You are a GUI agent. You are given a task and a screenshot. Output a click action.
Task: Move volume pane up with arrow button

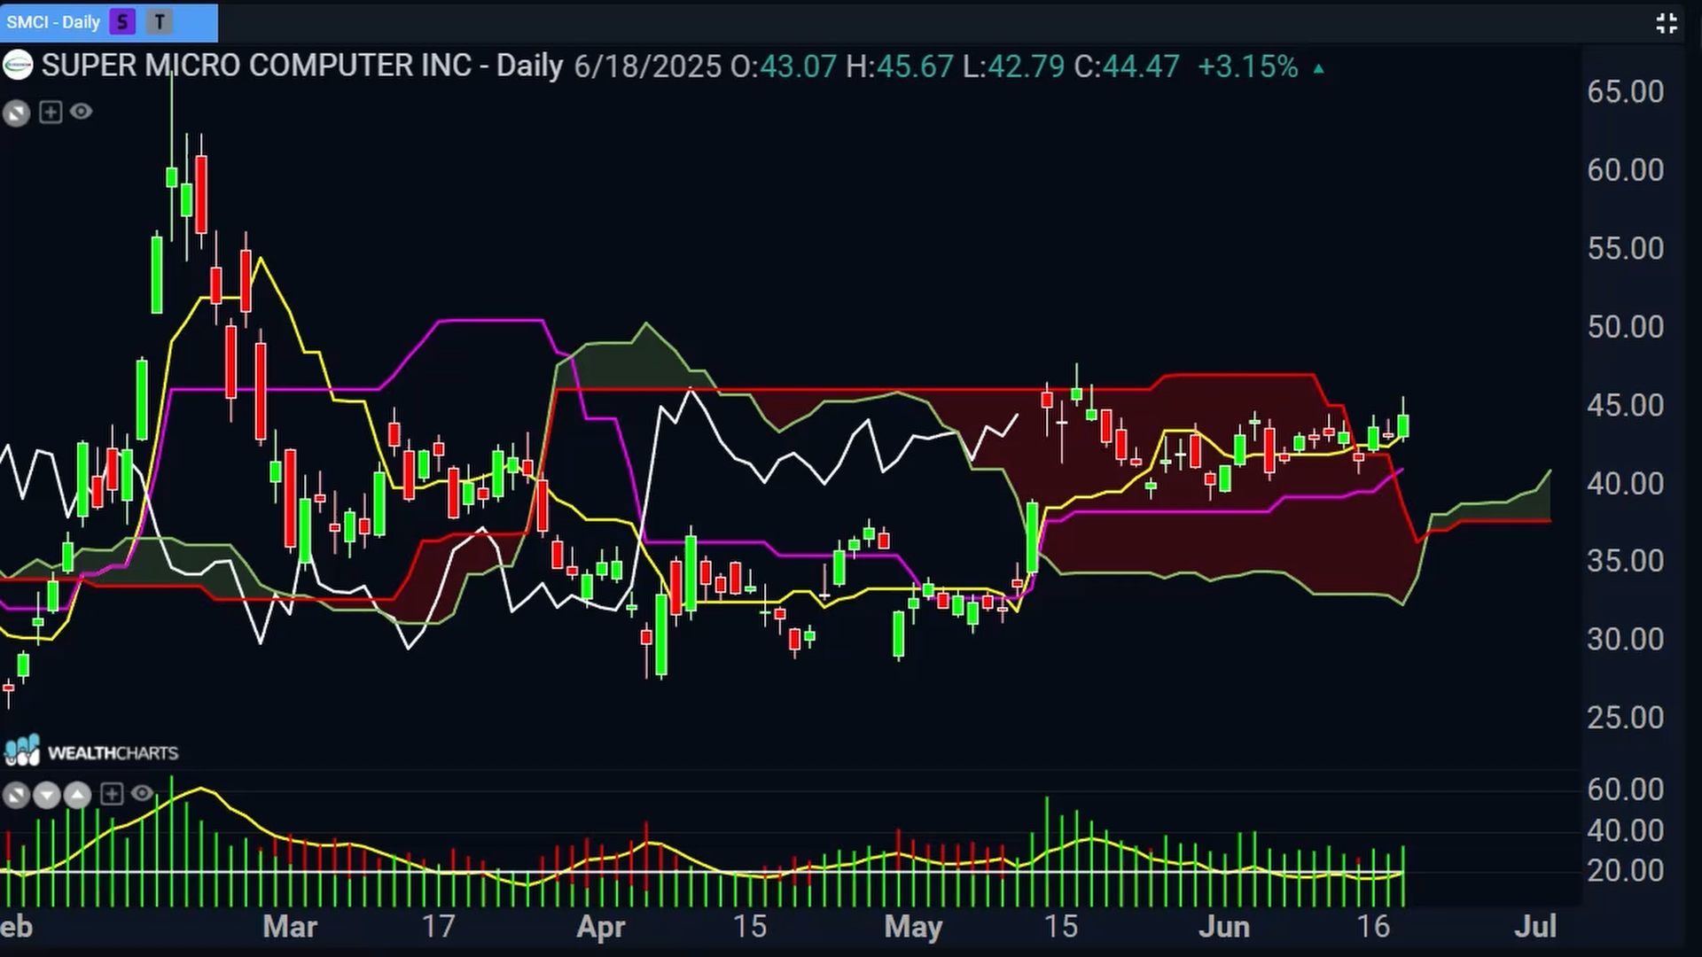(77, 795)
